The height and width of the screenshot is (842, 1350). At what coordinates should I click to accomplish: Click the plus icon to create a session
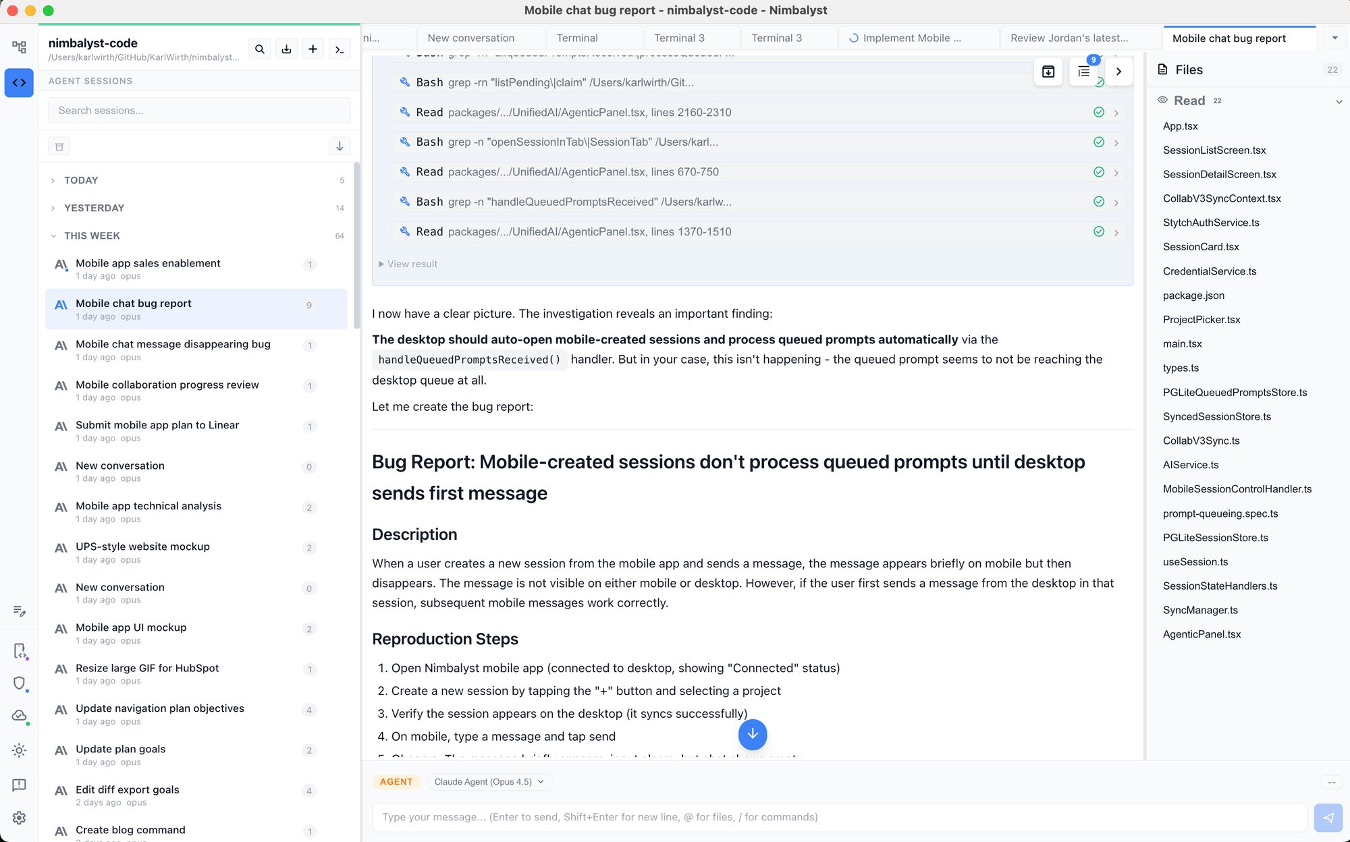[313, 49]
